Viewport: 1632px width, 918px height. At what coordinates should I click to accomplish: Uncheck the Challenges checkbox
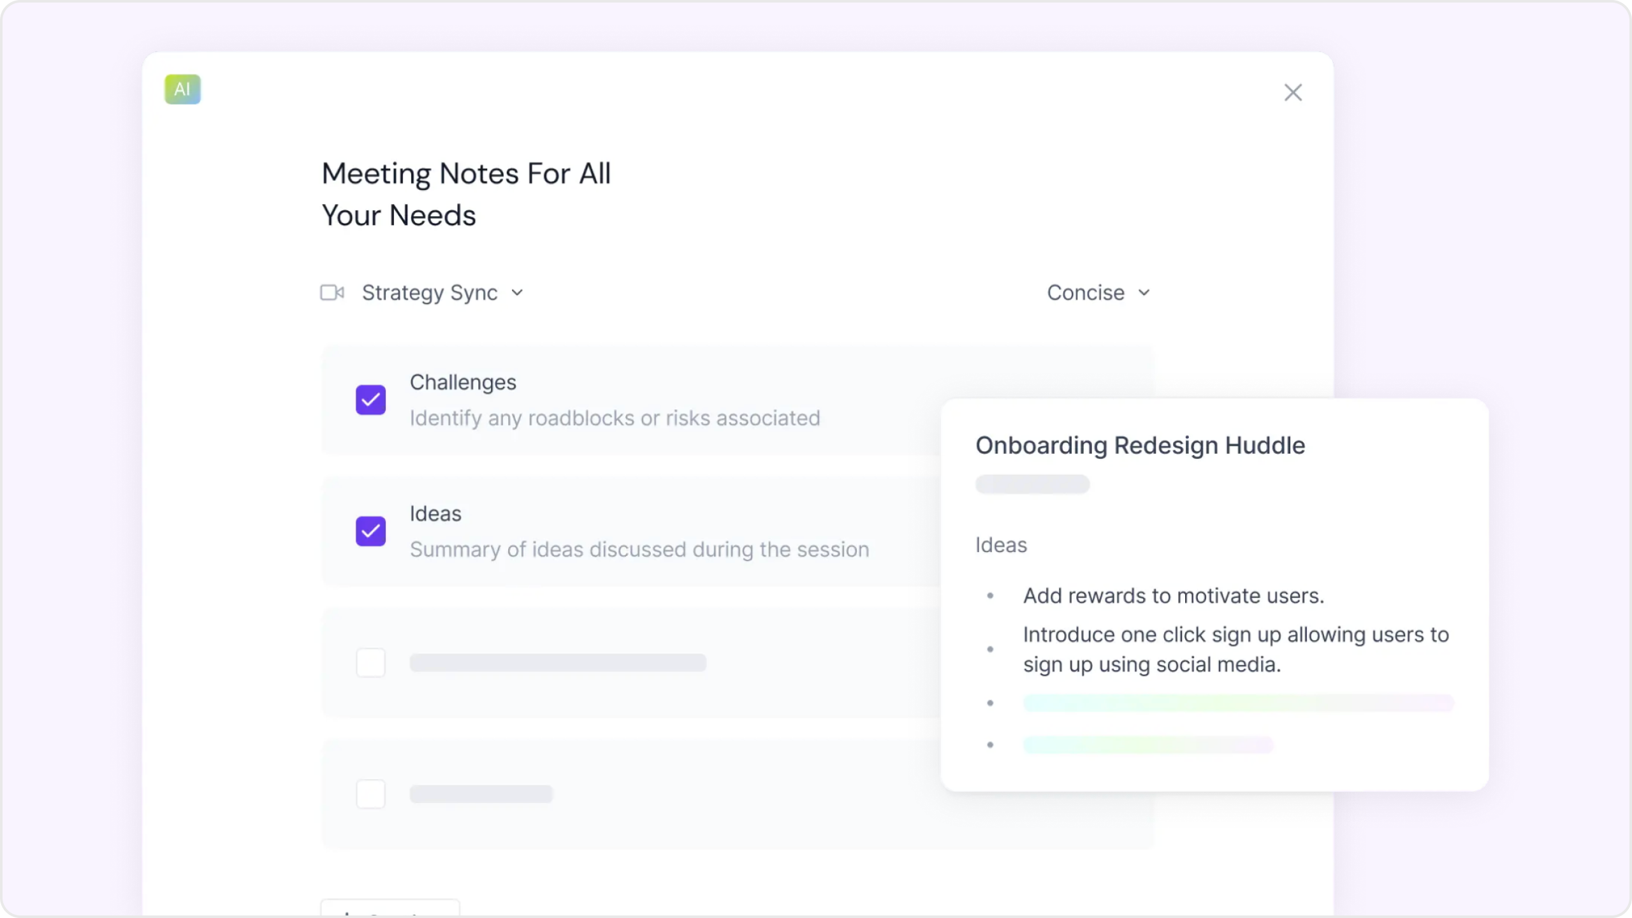pyautogui.click(x=370, y=400)
